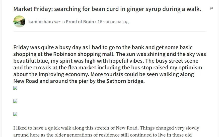Open kaminchan's profile link
Image resolution: width=219 pixels, height=137 pixels.
point(40,22)
